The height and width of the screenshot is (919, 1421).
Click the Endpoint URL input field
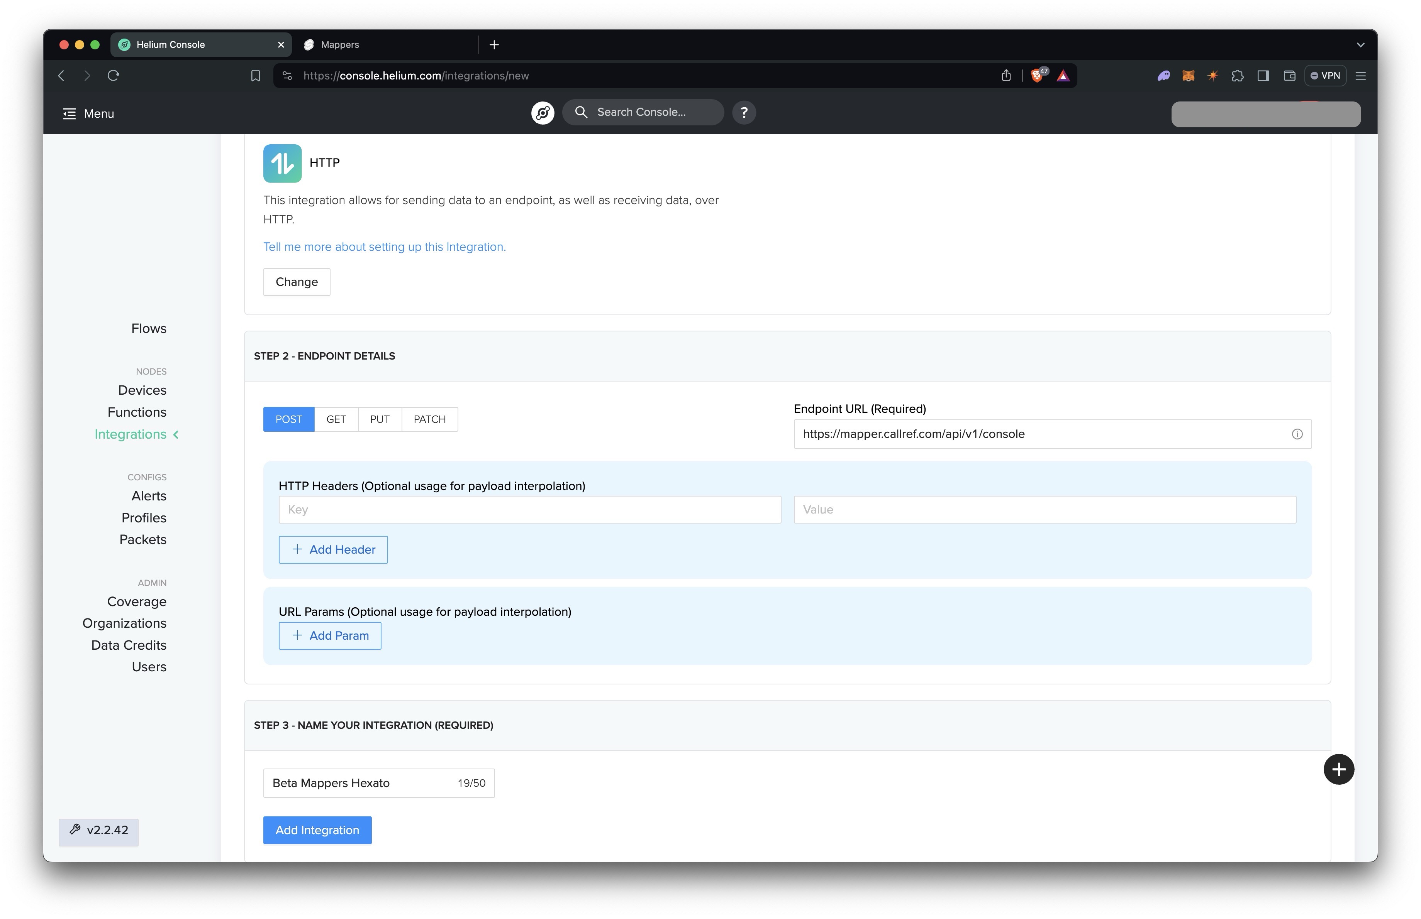(1052, 434)
